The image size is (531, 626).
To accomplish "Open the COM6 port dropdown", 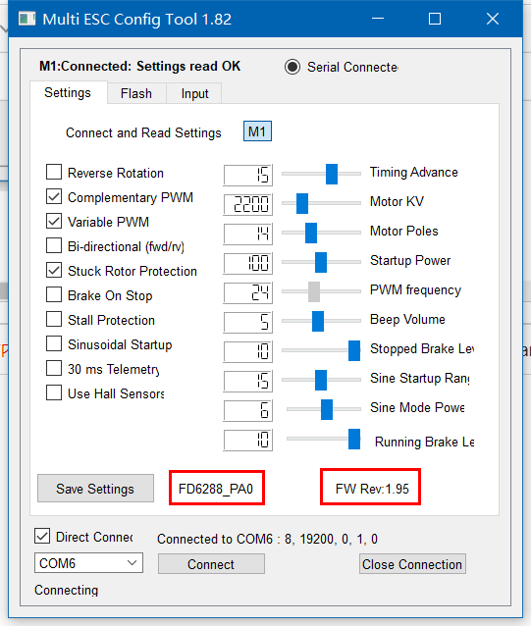I will [x=88, y=563].
